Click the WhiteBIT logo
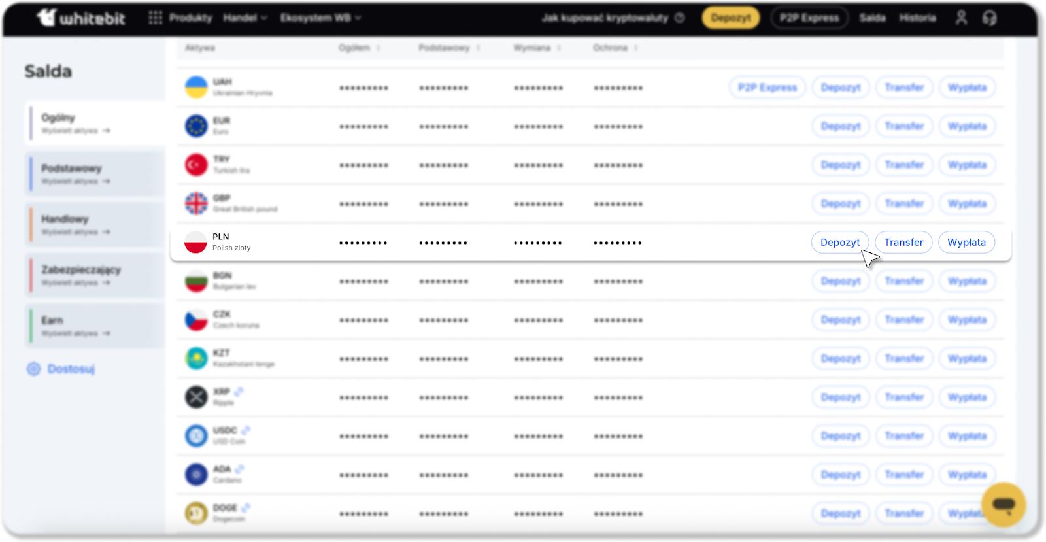This screenshot has width=1046, height=542. [x=81, y=18]
